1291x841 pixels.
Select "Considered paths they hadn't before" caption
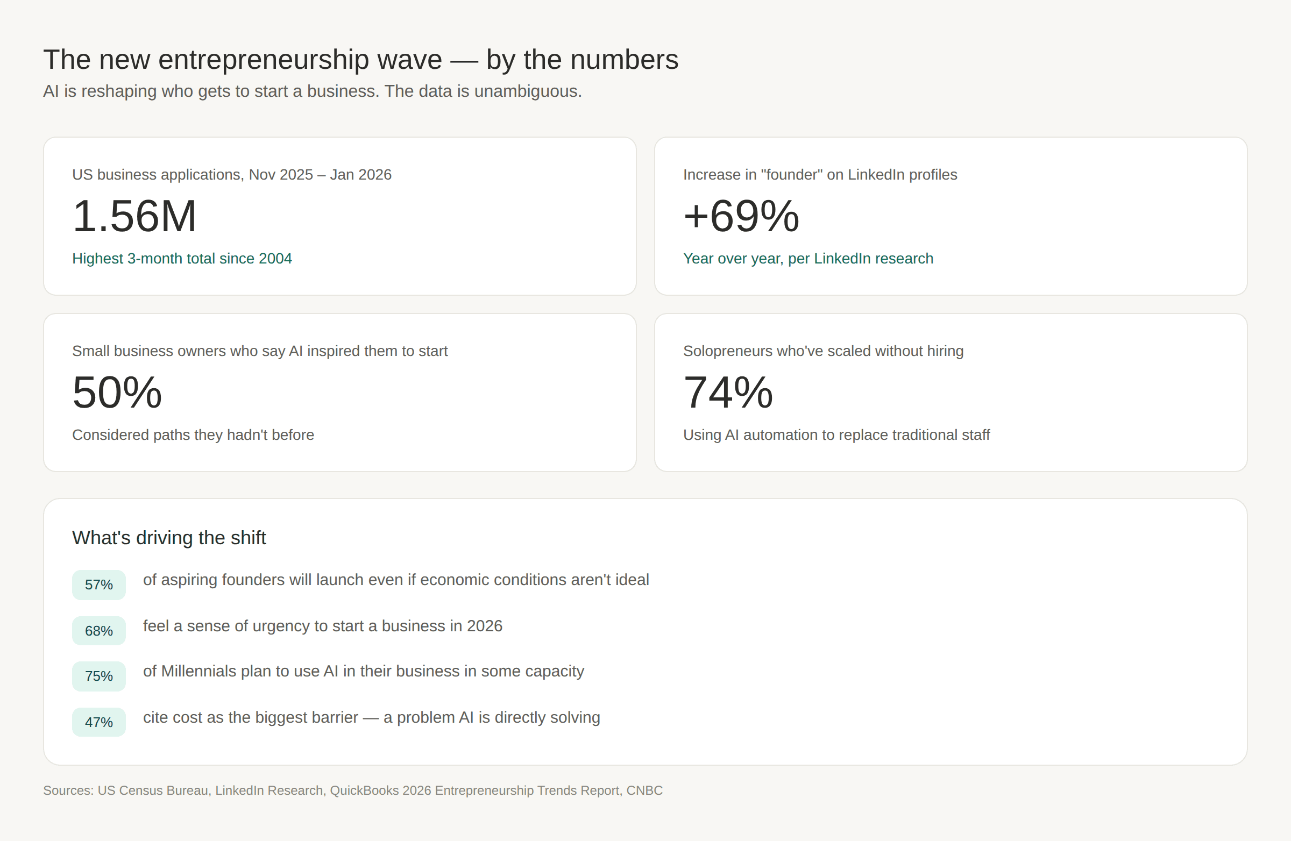click(193, 435)
